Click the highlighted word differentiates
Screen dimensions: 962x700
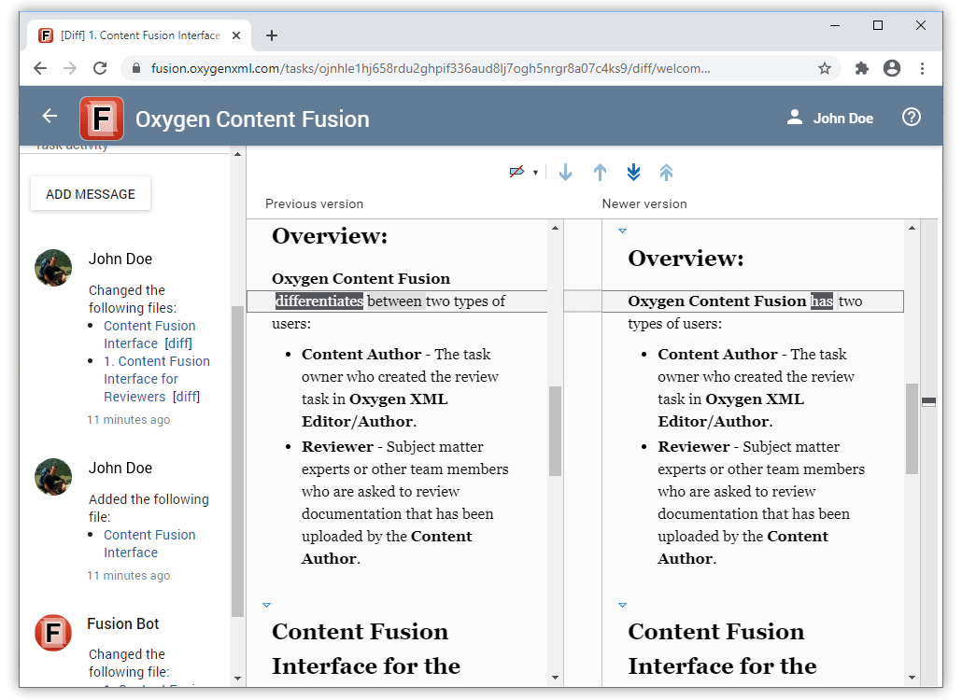(x=319, y=301)
